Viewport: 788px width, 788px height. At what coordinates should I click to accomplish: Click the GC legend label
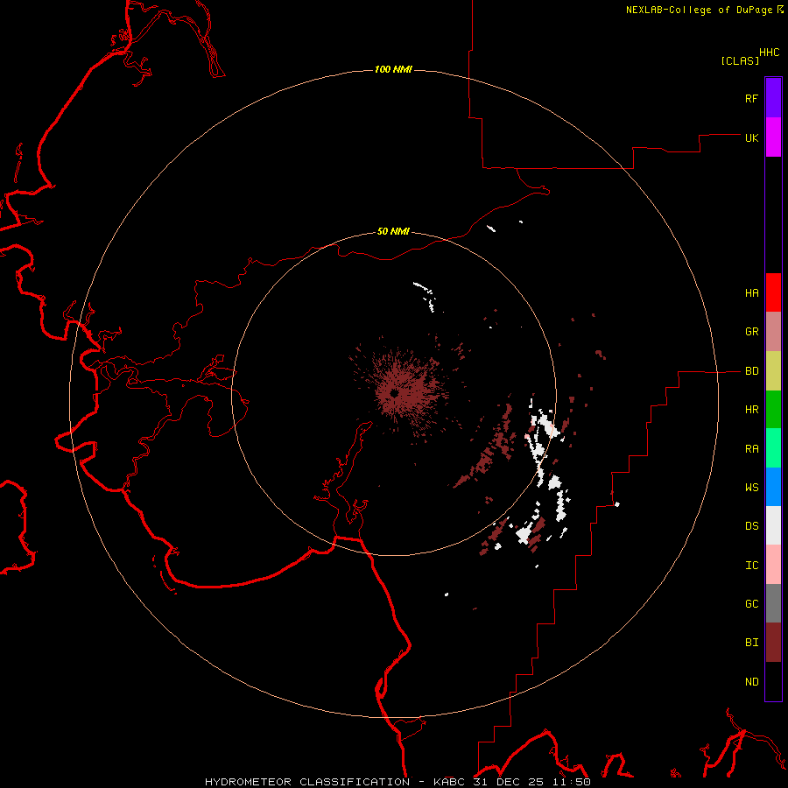coord(751,604)
